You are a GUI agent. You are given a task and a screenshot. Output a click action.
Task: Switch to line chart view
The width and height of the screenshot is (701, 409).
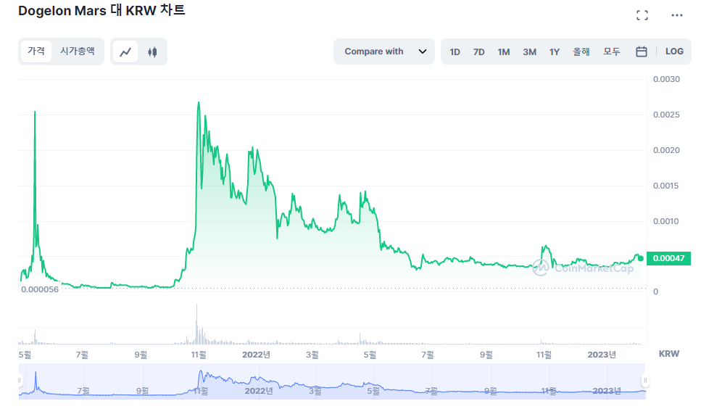tap(125, 52)
